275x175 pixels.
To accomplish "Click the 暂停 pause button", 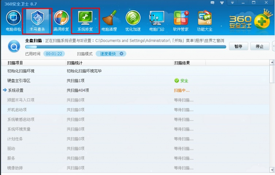I will (x=238, y=46).
